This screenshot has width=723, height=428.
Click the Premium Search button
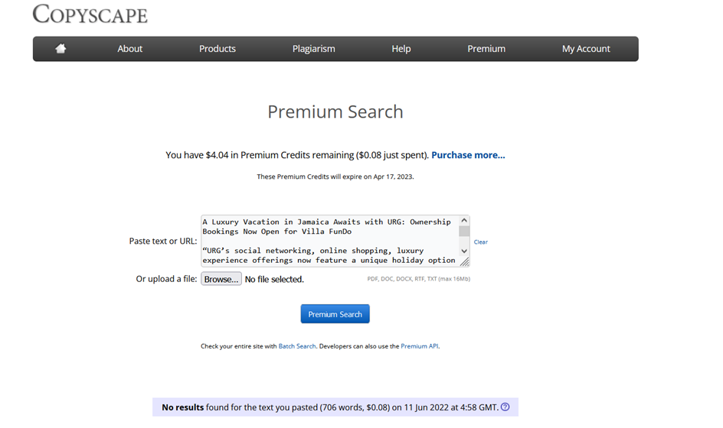pos(335,314)
